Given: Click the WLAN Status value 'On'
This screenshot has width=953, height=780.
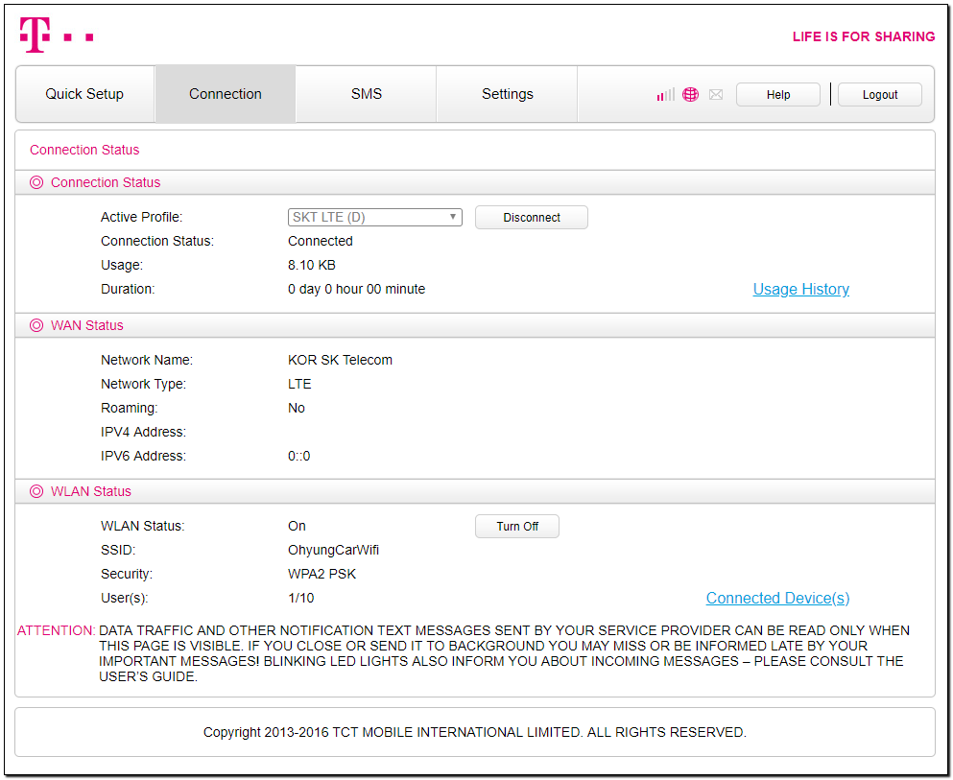Looking at the screenshot, I should pyautogui.click(x=297, y=526).
